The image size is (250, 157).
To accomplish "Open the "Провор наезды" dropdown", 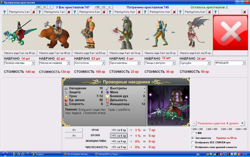I will pos(33,63).
